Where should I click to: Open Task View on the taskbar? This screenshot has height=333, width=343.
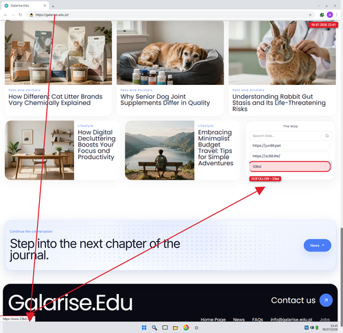click(165, 328)
